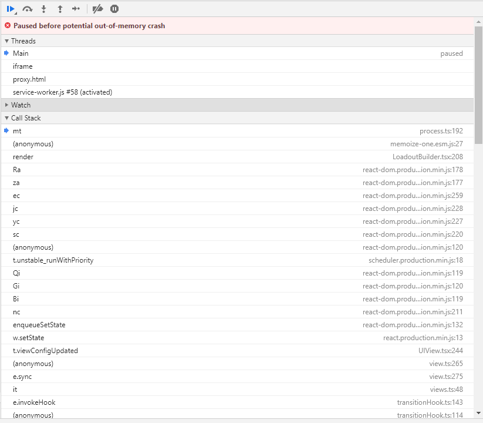Collapse the Call Stack section
483x423 pixels.
[6, 117]
